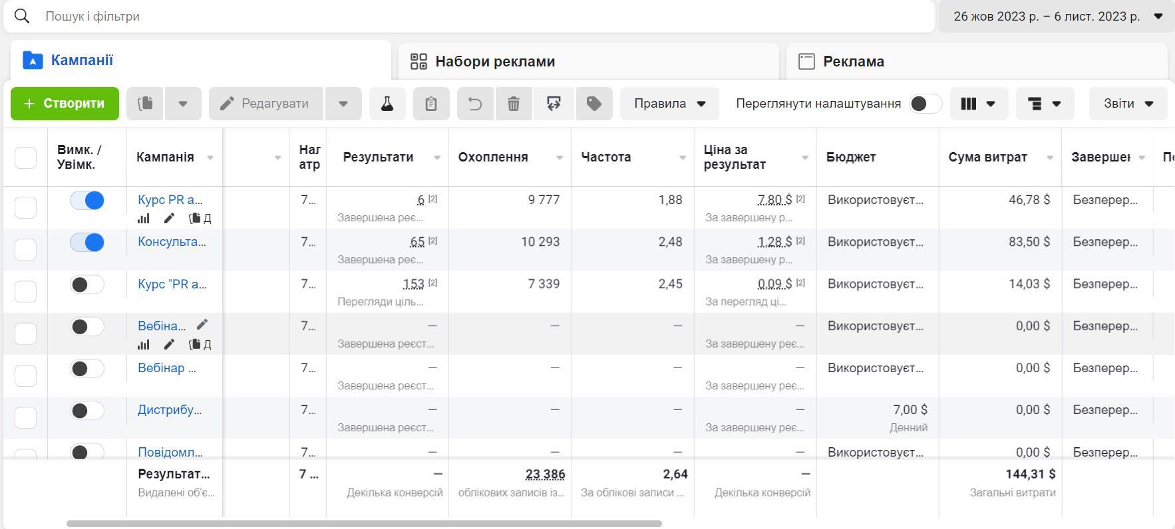Click the ad sets grid icon
This screenshot has height=529, width=1175.
419,62
